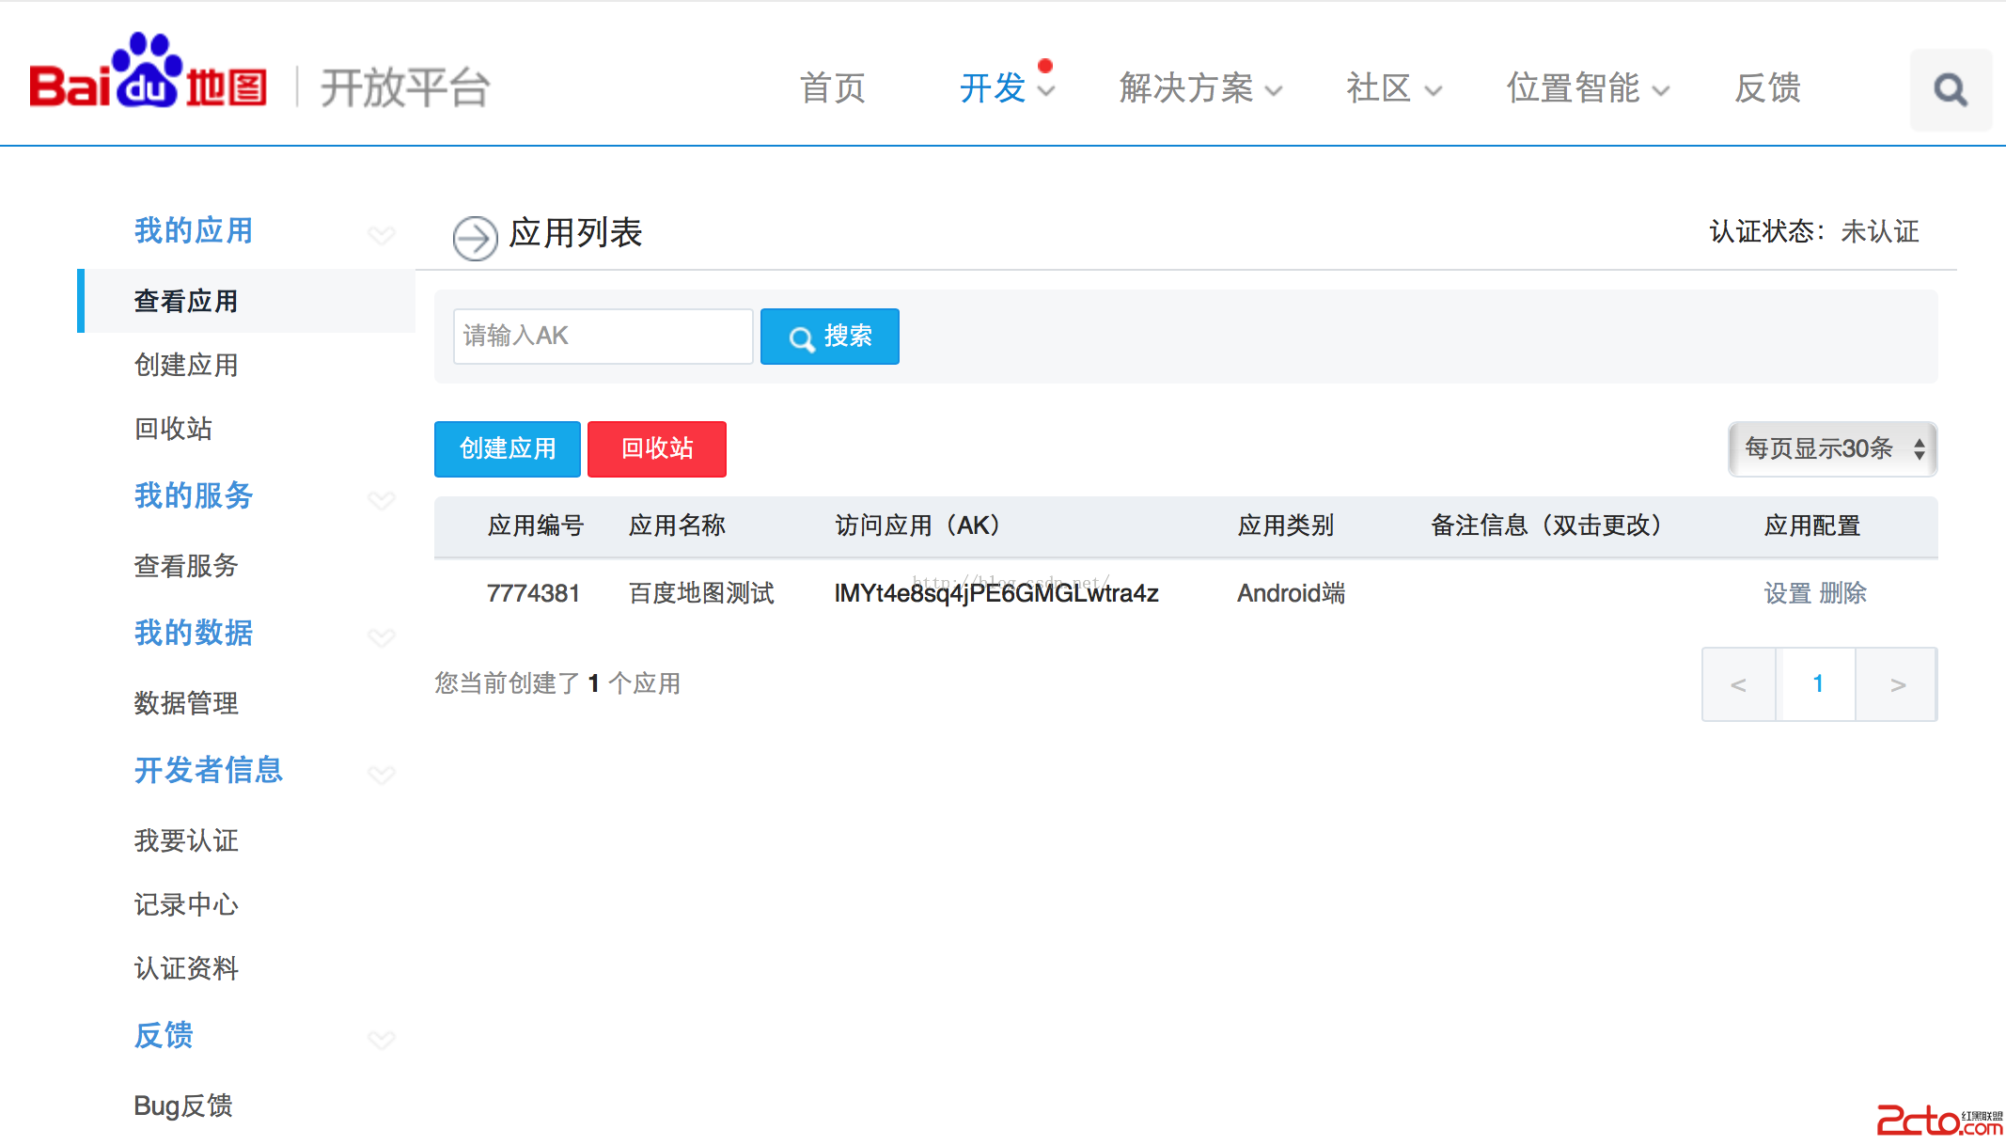Click the Baidu Map logo

148,73
